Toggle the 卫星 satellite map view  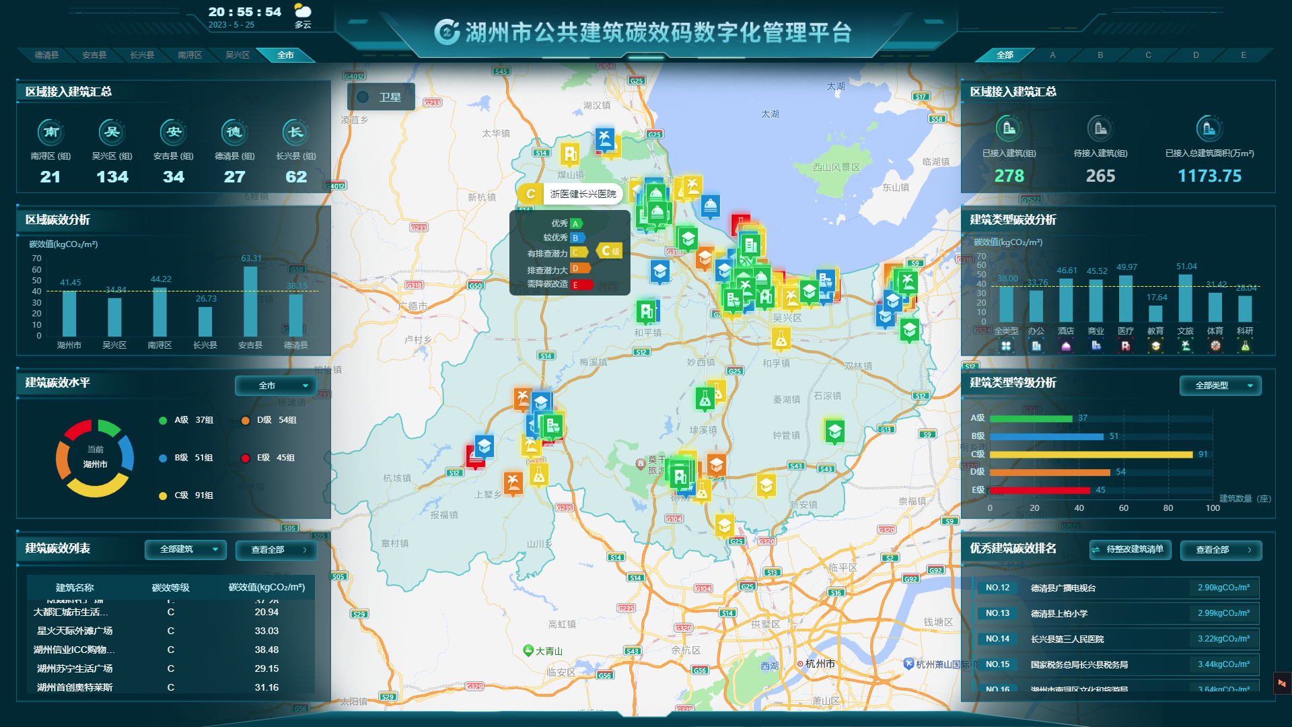(381, 97)
